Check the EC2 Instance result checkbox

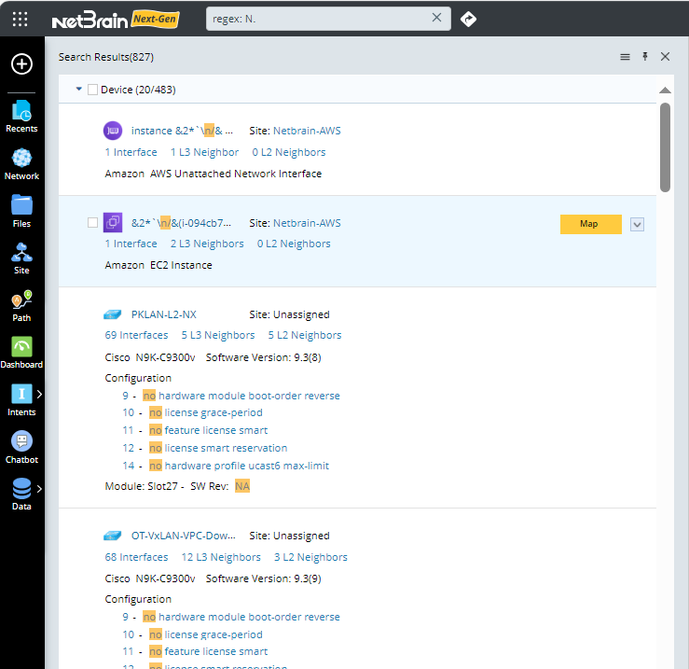tap(92, 223)
